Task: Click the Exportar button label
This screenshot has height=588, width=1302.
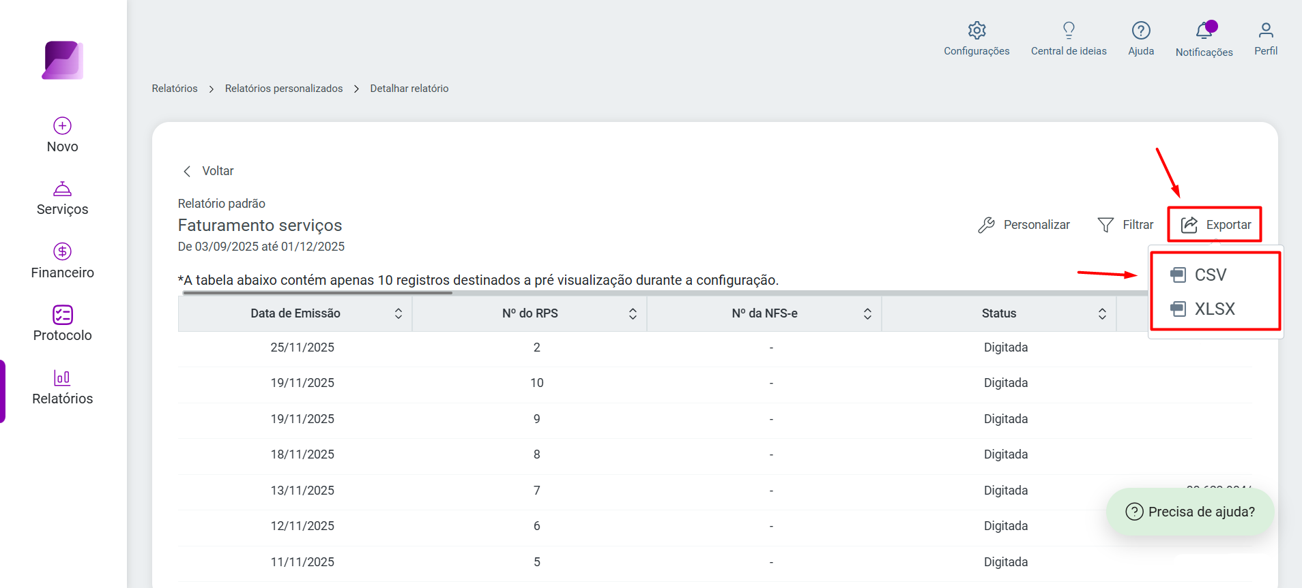Action: click(x=1228, y=225)
